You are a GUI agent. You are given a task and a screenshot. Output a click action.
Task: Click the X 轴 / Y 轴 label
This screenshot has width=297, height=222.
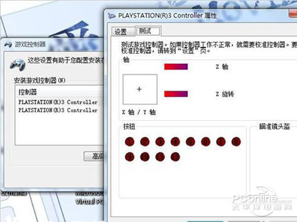click(x=139, y=112)
